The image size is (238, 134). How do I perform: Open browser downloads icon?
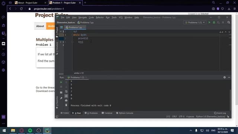(229, 9)
